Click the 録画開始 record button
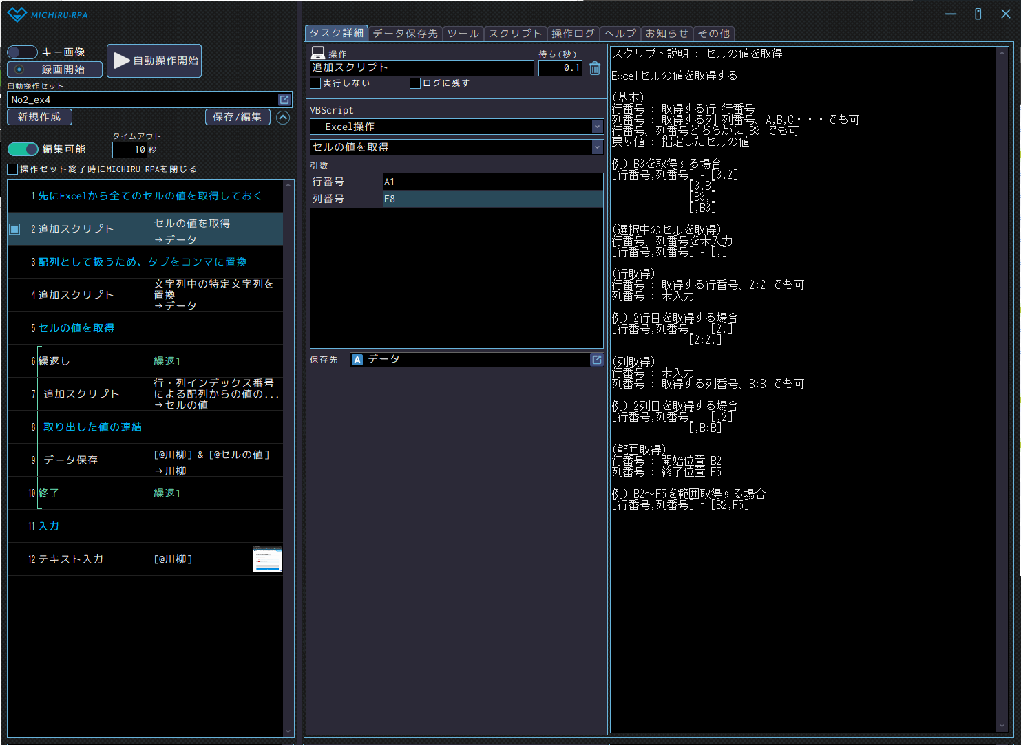The image size is (1021, 745). [55, 69]
